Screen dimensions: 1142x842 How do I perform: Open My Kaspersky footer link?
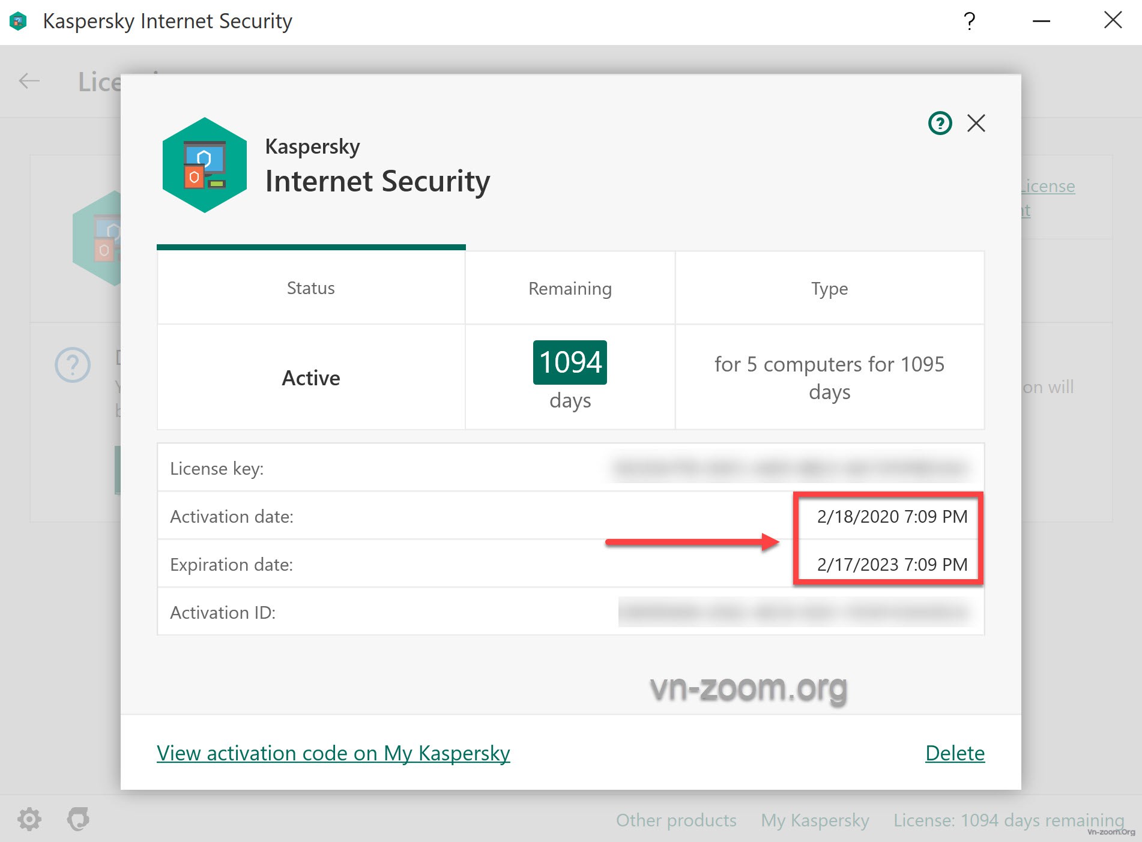tap(815, 820)
